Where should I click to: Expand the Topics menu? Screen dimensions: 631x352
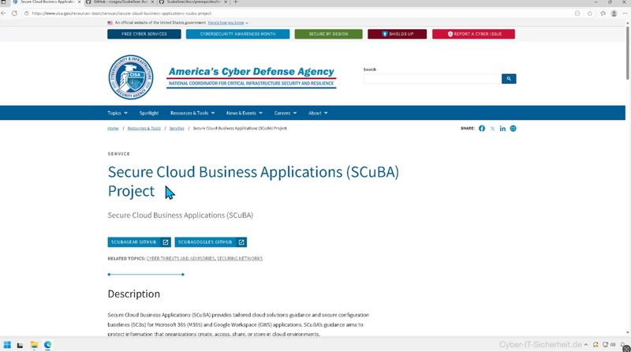point(117,113)
